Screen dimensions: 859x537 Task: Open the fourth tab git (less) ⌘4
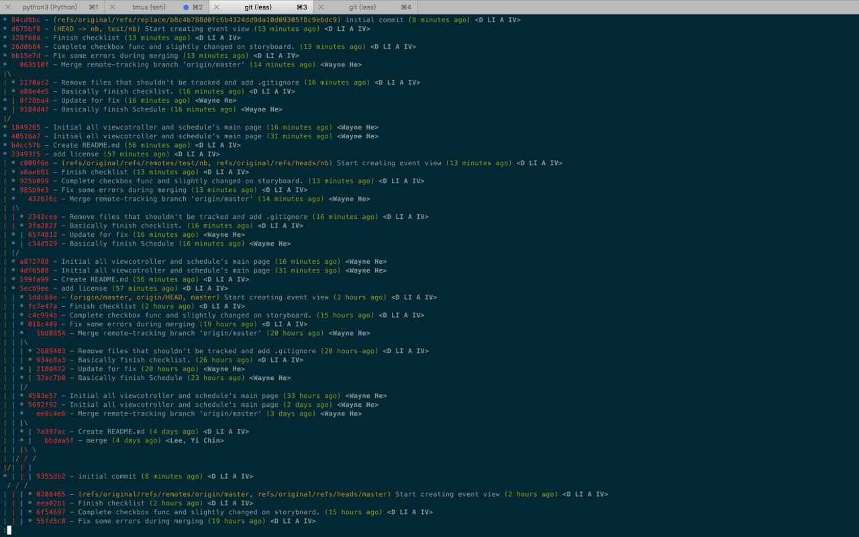pos(367,7)
